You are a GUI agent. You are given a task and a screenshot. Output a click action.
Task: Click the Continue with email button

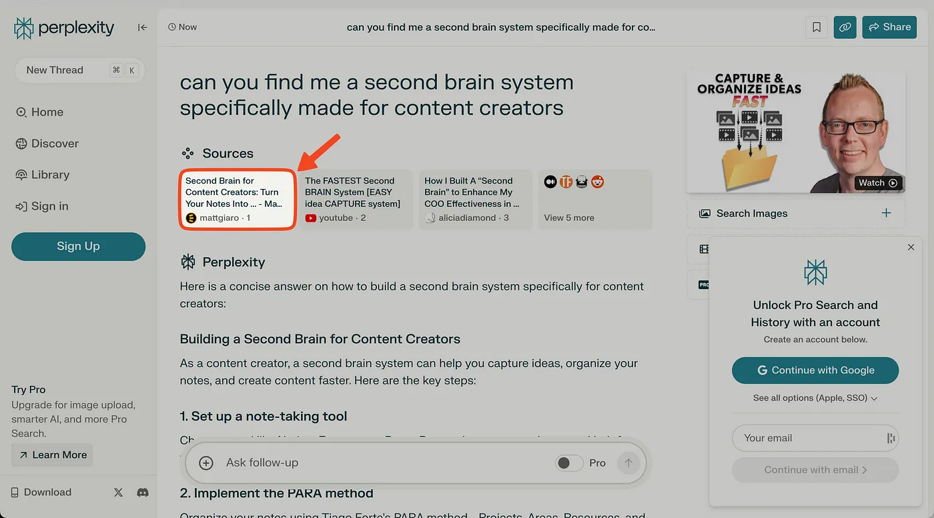pyautogui.click(x=815, y=470)
